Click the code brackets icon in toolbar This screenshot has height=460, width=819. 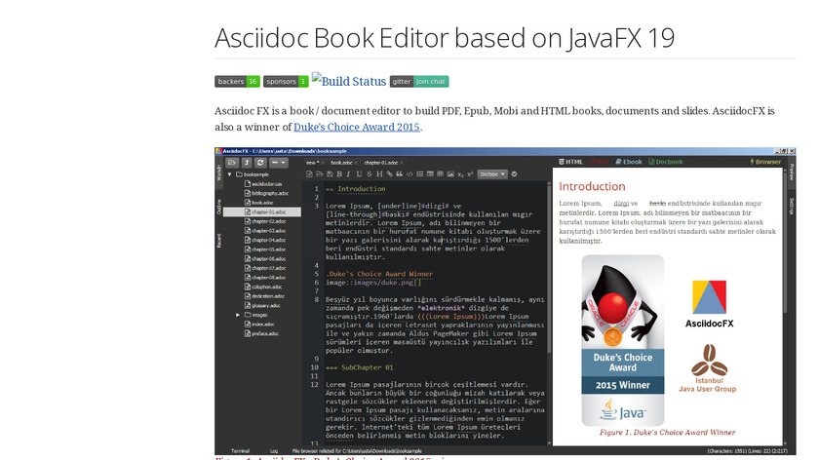[409, 174]
